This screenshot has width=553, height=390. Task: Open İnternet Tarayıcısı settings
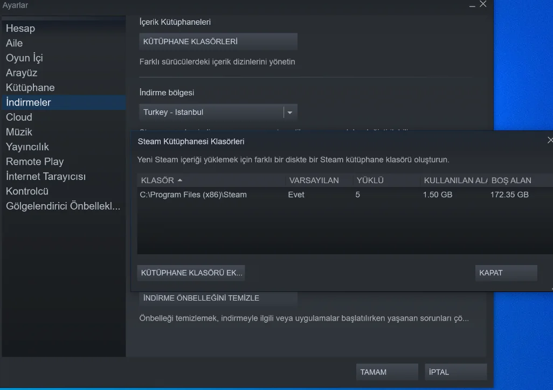(x=64, y=176)
